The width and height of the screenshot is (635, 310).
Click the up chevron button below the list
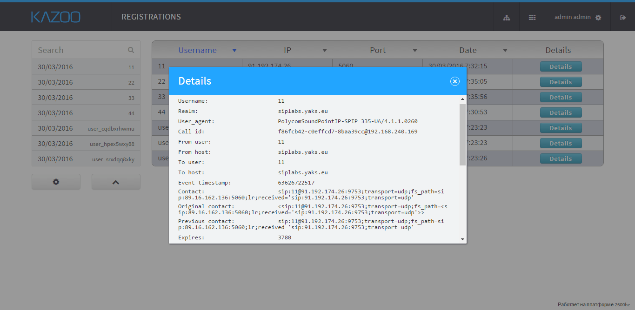[x=116, y=182]
